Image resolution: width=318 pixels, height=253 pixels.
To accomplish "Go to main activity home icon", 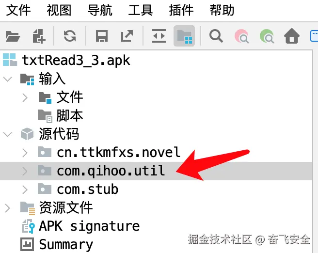I will pyautogui.click(x=292, y=36).
